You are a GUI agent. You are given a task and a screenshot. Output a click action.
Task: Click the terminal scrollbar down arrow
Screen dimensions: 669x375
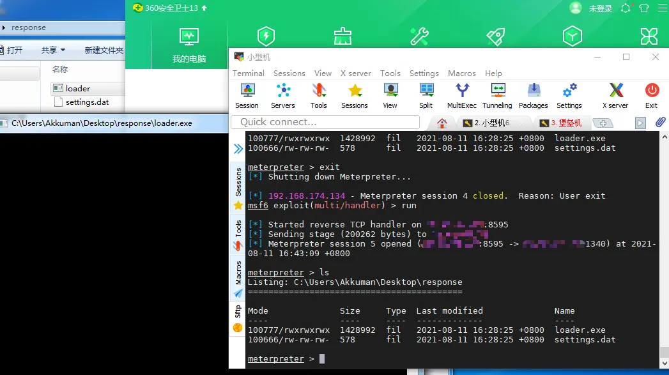665,363
